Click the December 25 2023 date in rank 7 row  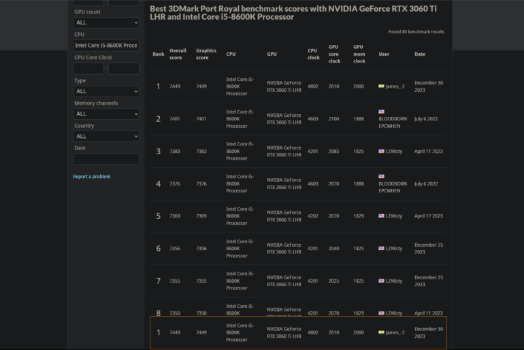(429, 281)
